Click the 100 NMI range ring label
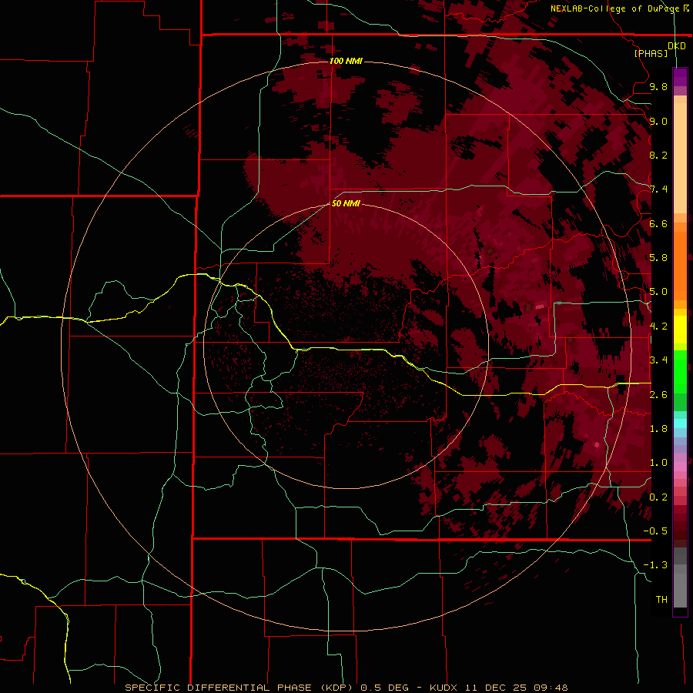 346,61
